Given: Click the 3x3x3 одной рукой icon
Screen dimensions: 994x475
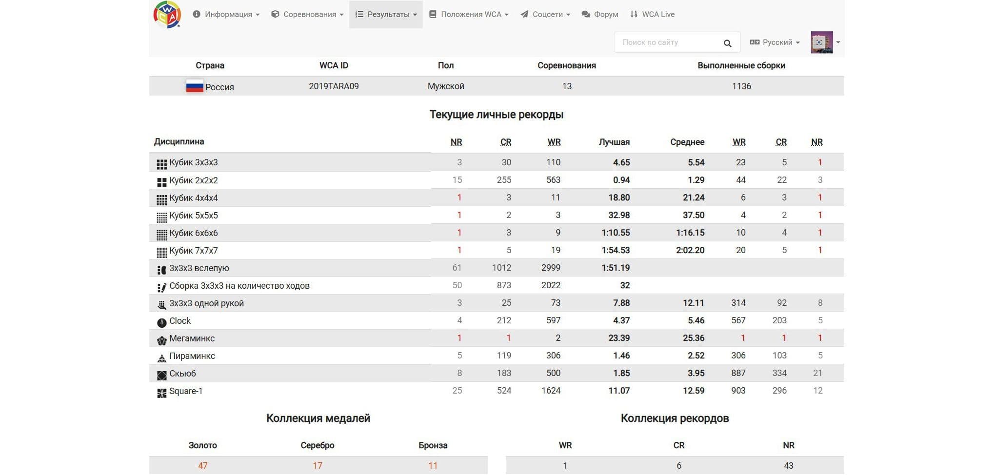Looking at the screenshot, I should click(x=161, y=305).
